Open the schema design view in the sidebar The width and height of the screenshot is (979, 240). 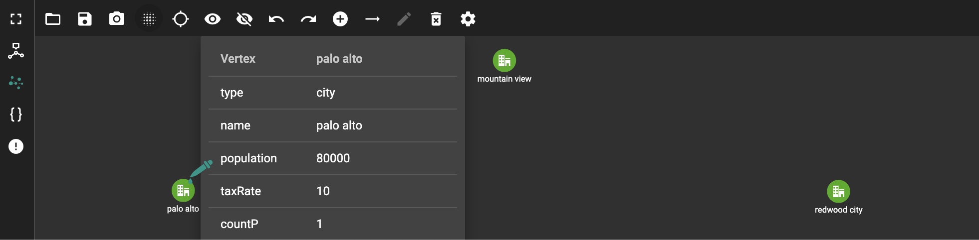point(16,51)
